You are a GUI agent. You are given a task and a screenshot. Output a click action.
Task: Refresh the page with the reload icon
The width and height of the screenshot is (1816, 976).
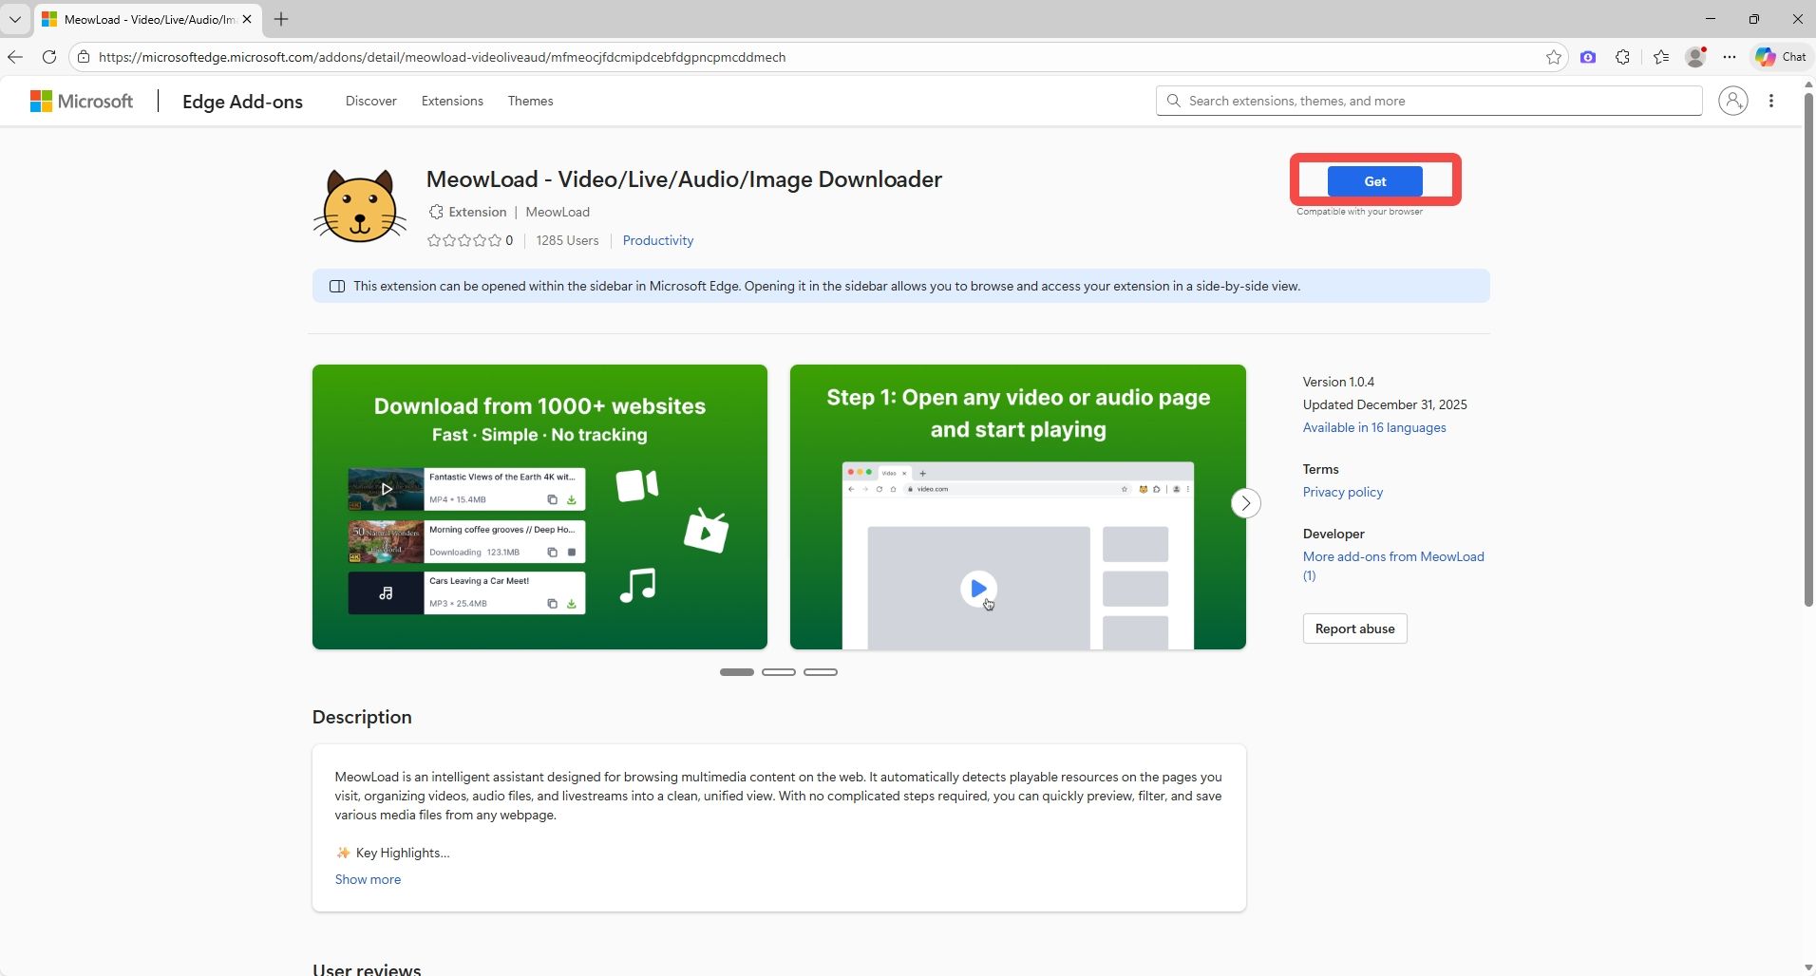pos(49,57)
